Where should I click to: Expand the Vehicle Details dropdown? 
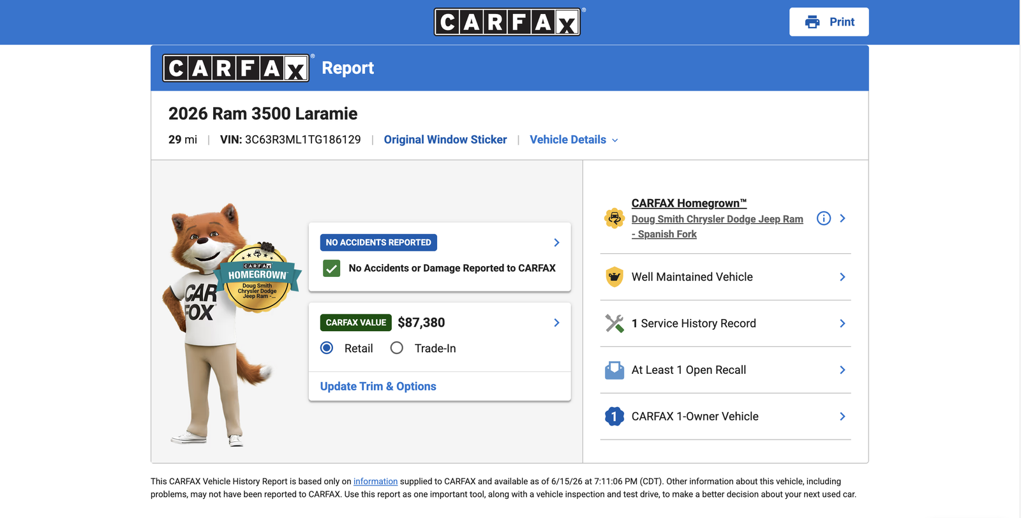point(574,140)
